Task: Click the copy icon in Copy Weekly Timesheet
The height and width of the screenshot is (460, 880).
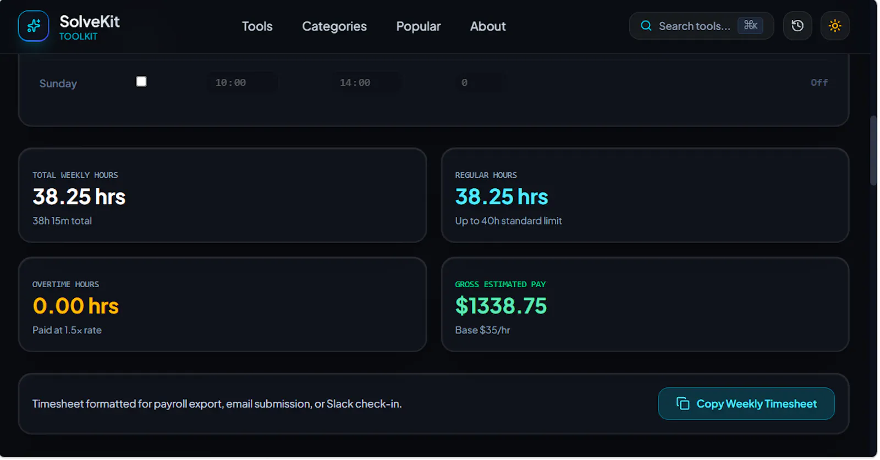Action: [x=683, y=404]
